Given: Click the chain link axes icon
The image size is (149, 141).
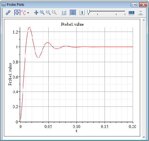Looking at the screenshot, I should (8, 13).
